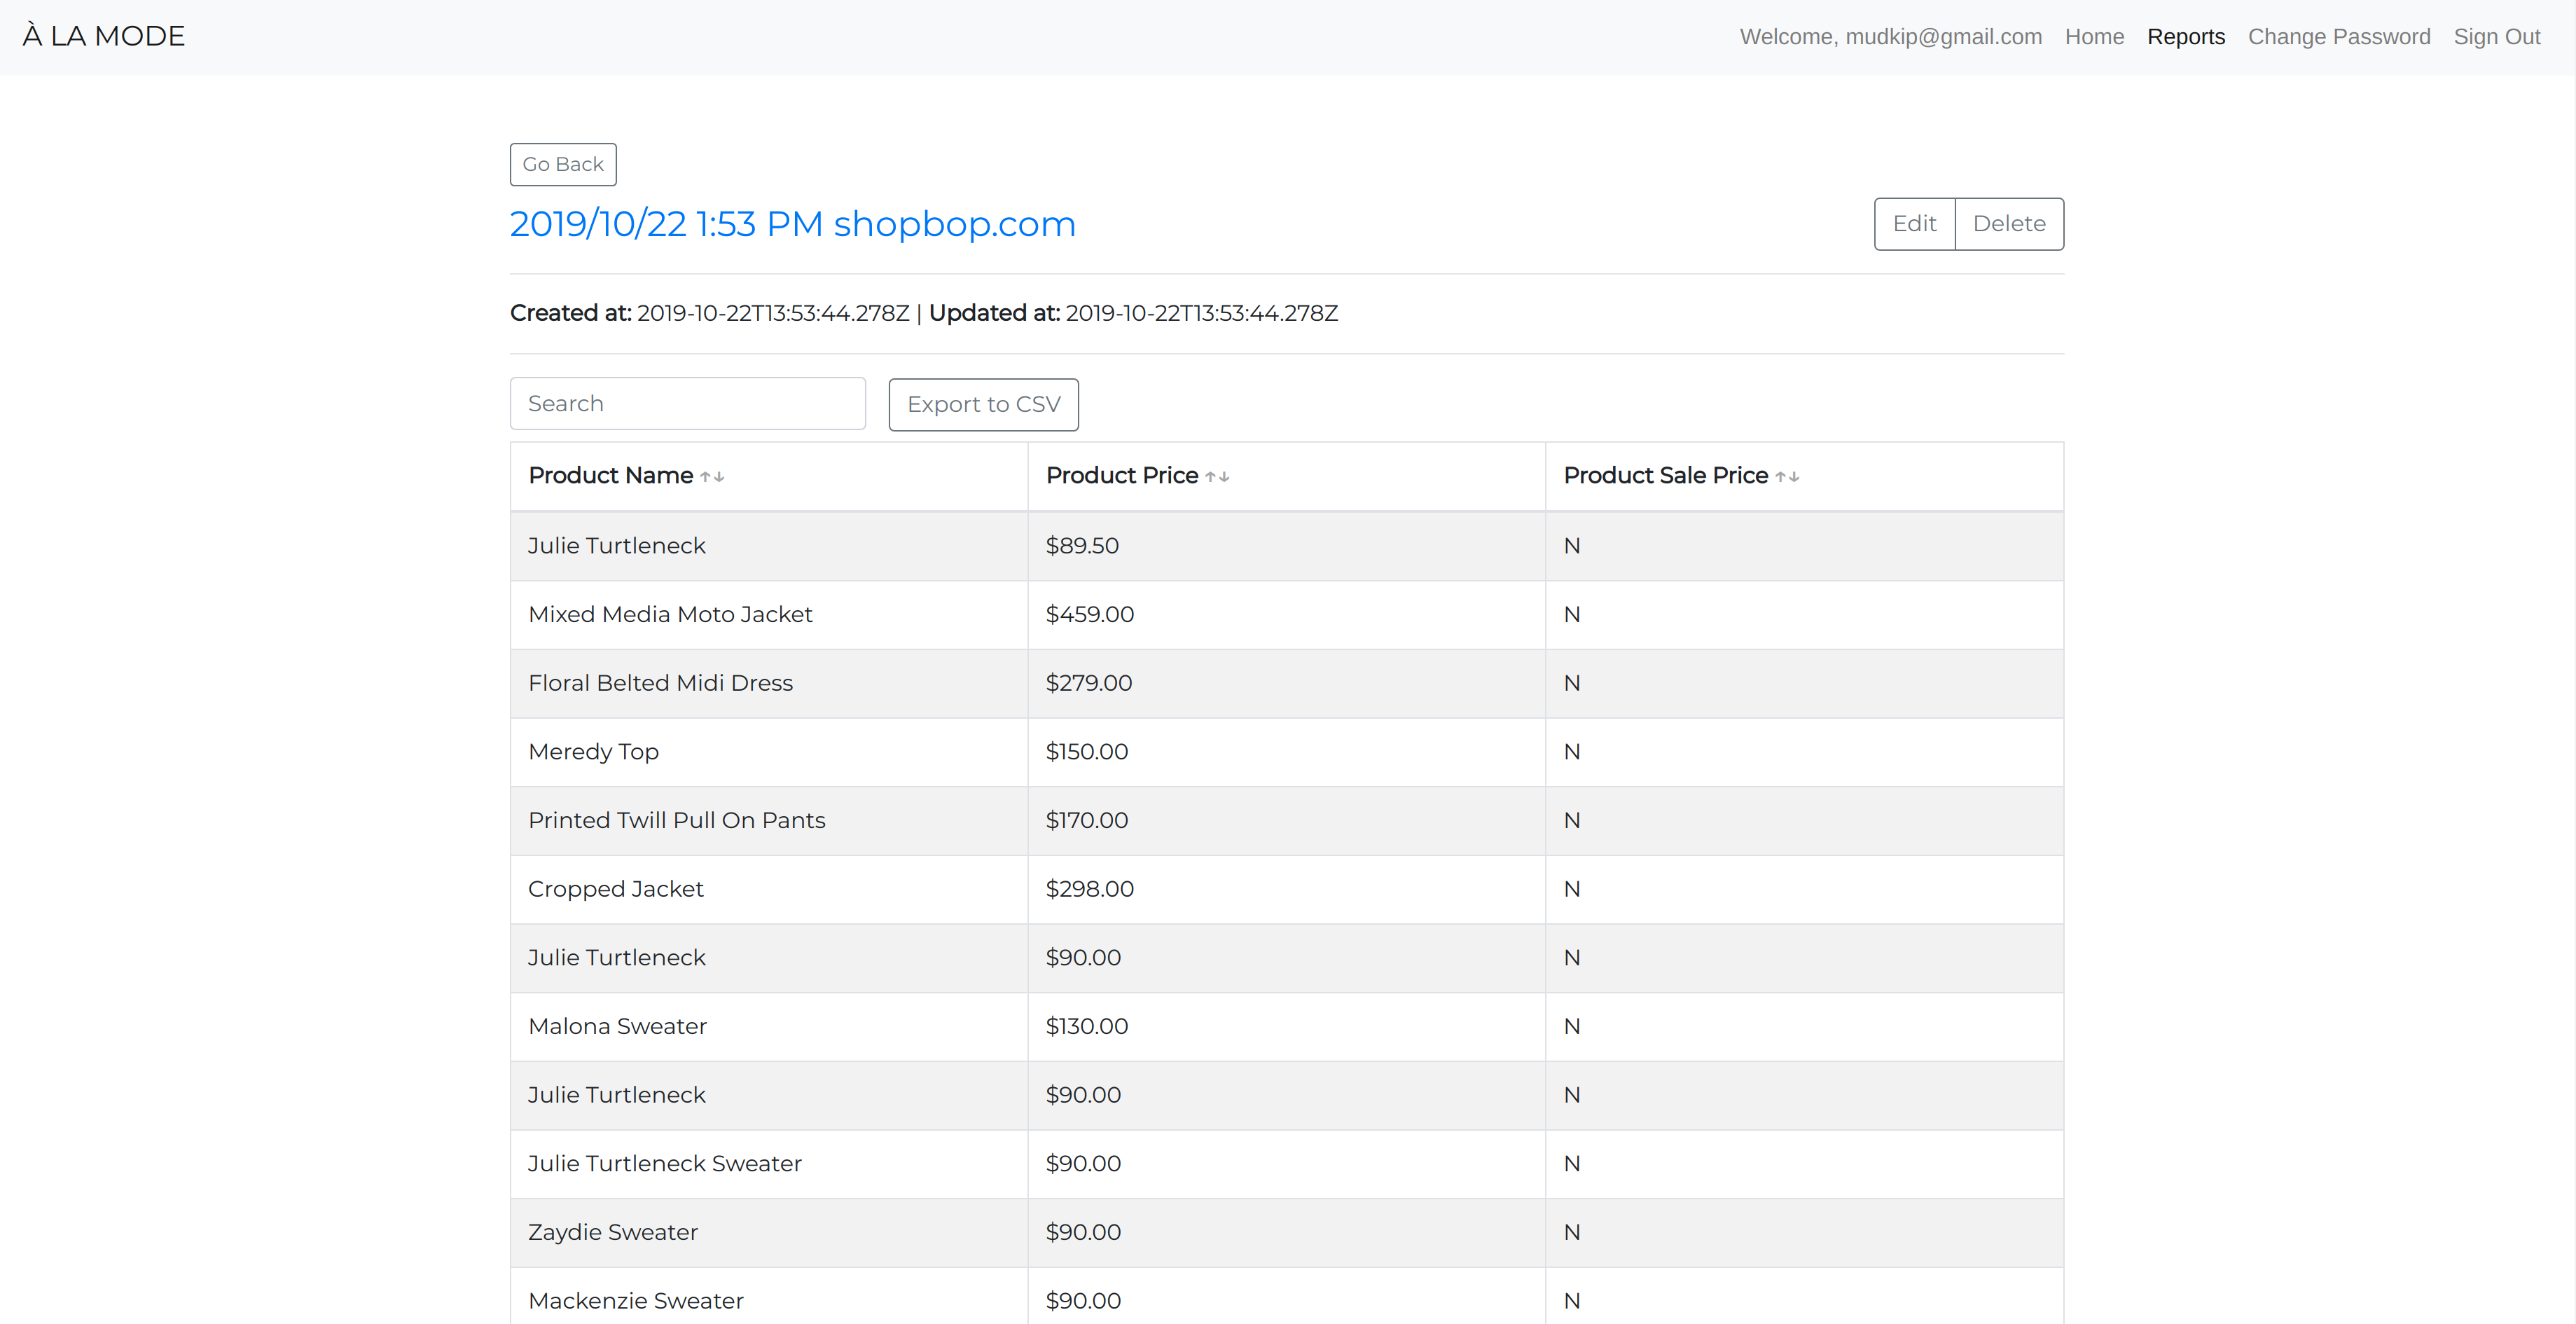The width and height of the screenshot is (2576, 1324).
Task: Select Printed Twill Pull On Pants cell
Action: (x=769, y=821)
